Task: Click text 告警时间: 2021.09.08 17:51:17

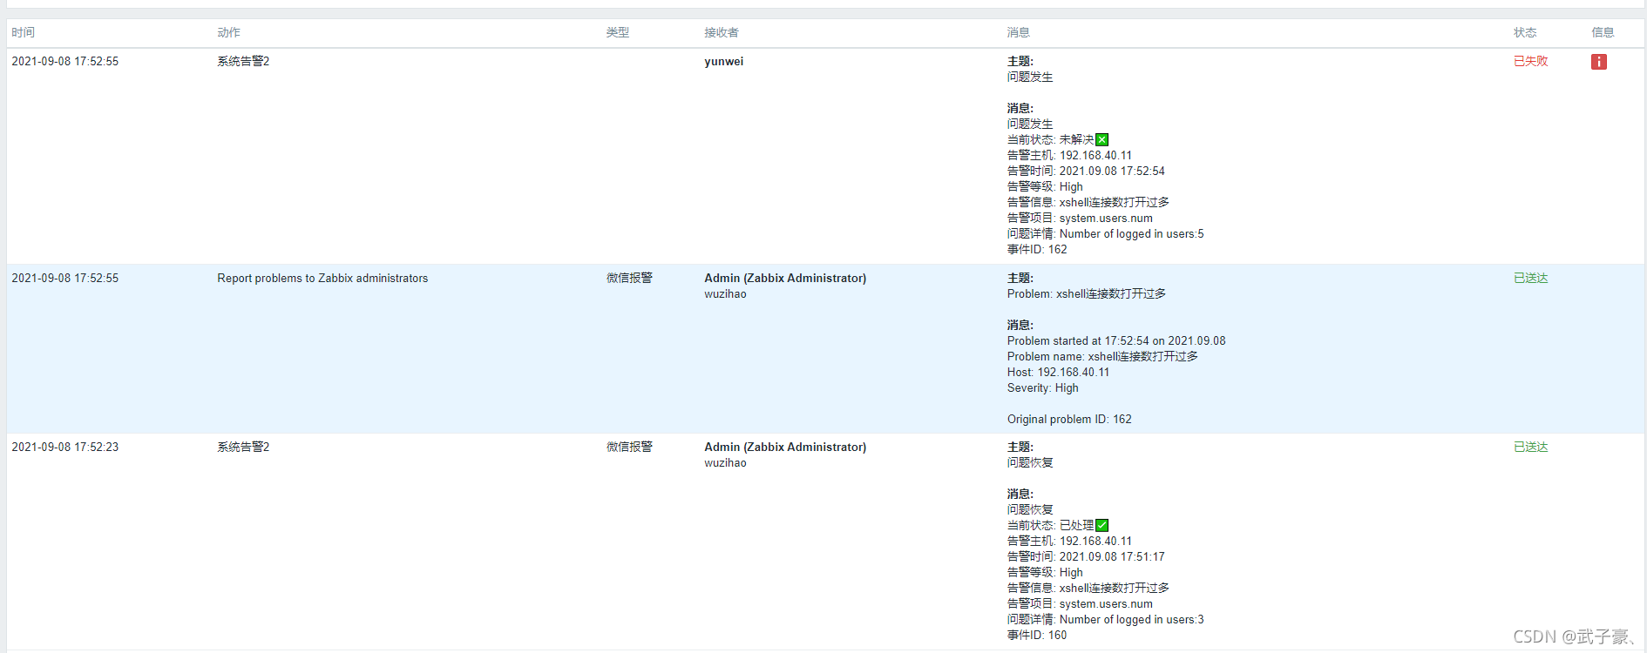Action: point(1086,556)
